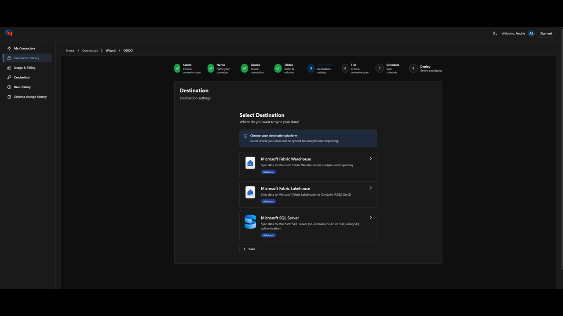The image size is (563, 316).
Task: Open the AS user avatar
Action: tap(531, 33)
